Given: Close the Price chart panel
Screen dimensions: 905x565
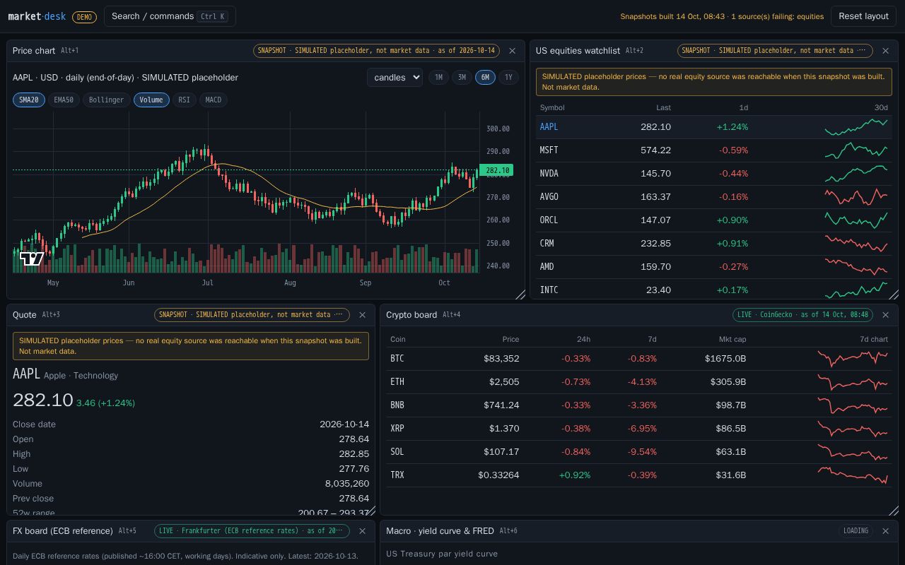Looking at the screenshot, I should (513, 51).
